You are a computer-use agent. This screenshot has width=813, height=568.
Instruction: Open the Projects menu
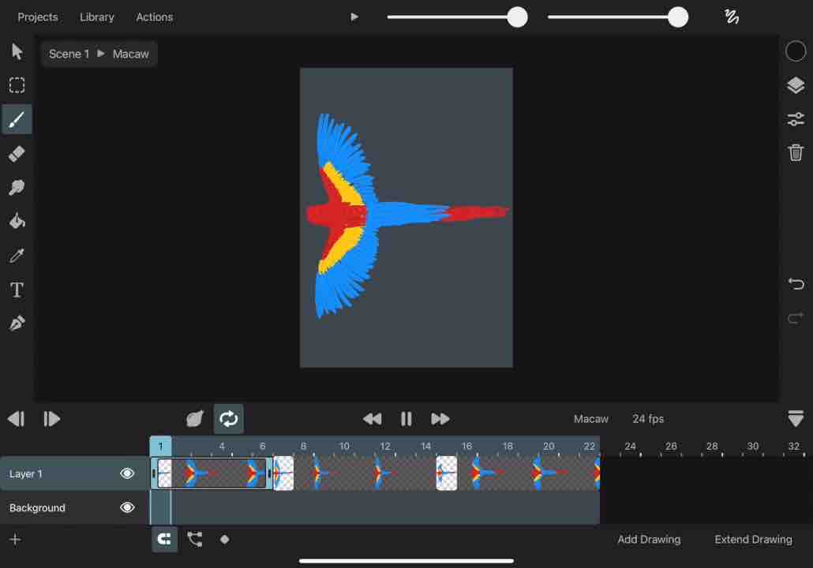point(38,17)
